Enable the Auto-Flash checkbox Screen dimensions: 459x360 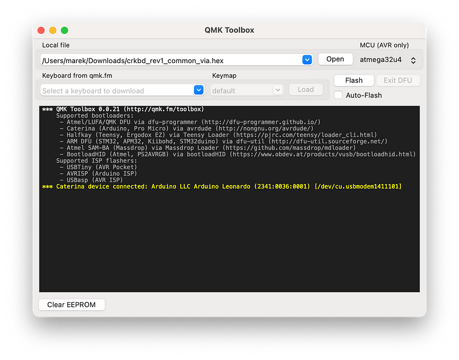(339, 95)
